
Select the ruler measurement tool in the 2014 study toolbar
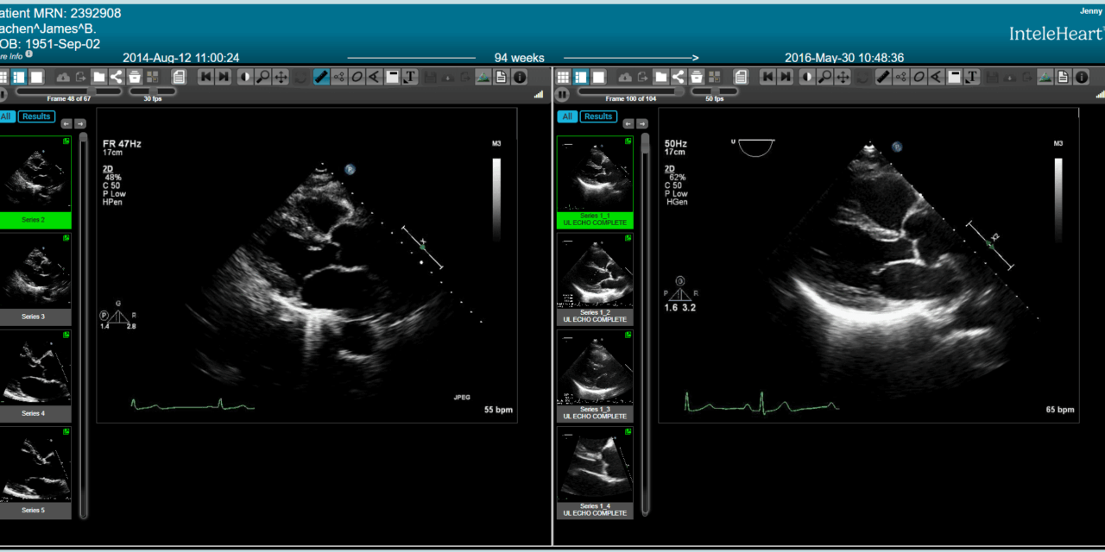point(321,77)
